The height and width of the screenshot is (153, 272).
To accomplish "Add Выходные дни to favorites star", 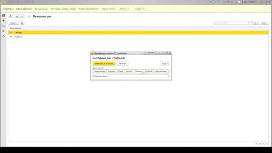I will pos(29,16).
